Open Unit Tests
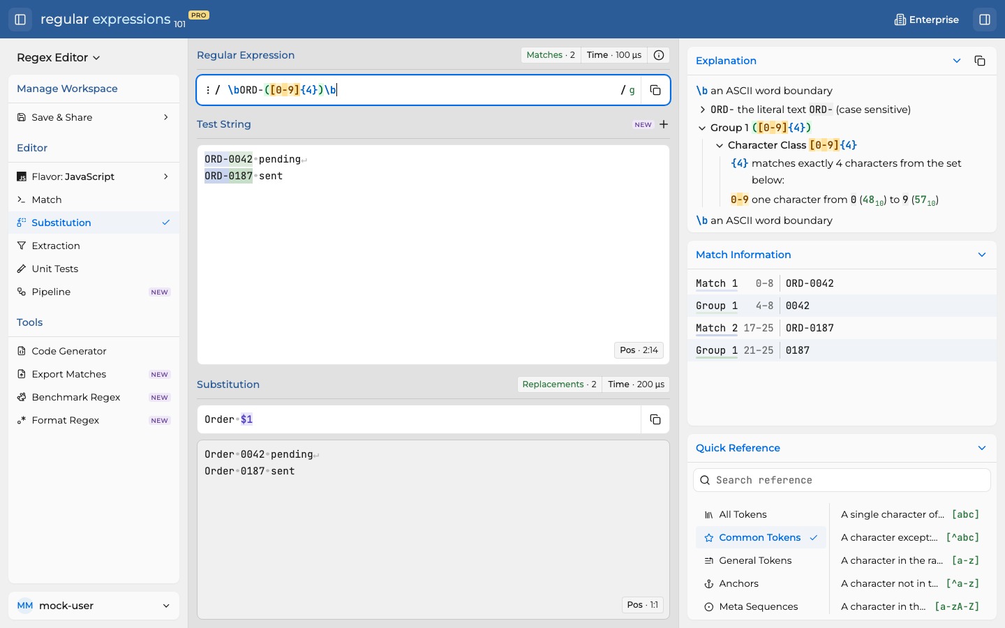This screenshot has width=1005, height=628. 94,269
